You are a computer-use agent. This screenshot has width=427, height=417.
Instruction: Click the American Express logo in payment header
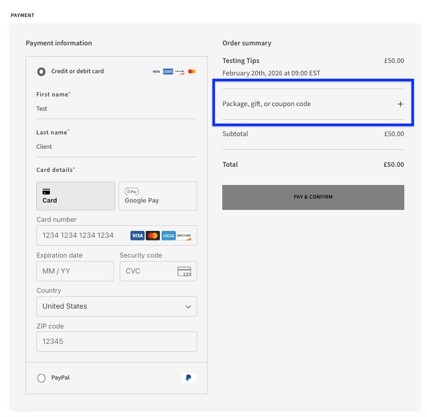tap(168, 71)
